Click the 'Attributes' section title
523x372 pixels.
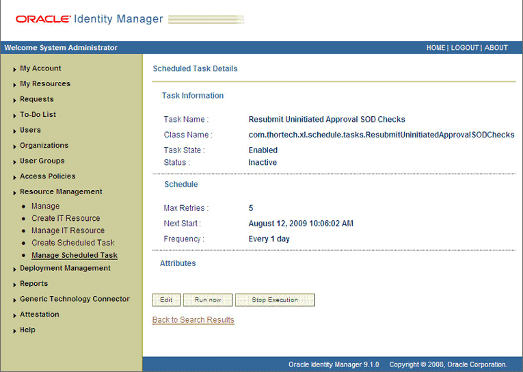178,263
